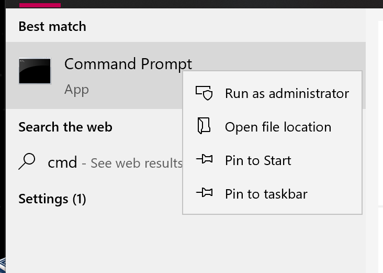This screenshot has height=273, width=383.
Task: Click the folder icon for Open file location
Action: pyautogui.click(x=204, y=126)
